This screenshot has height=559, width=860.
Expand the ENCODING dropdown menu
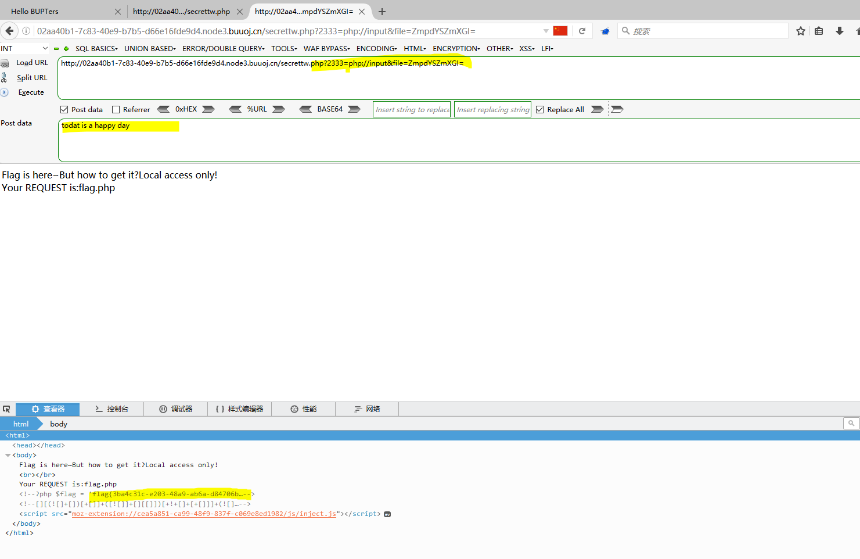click(376, 49)
